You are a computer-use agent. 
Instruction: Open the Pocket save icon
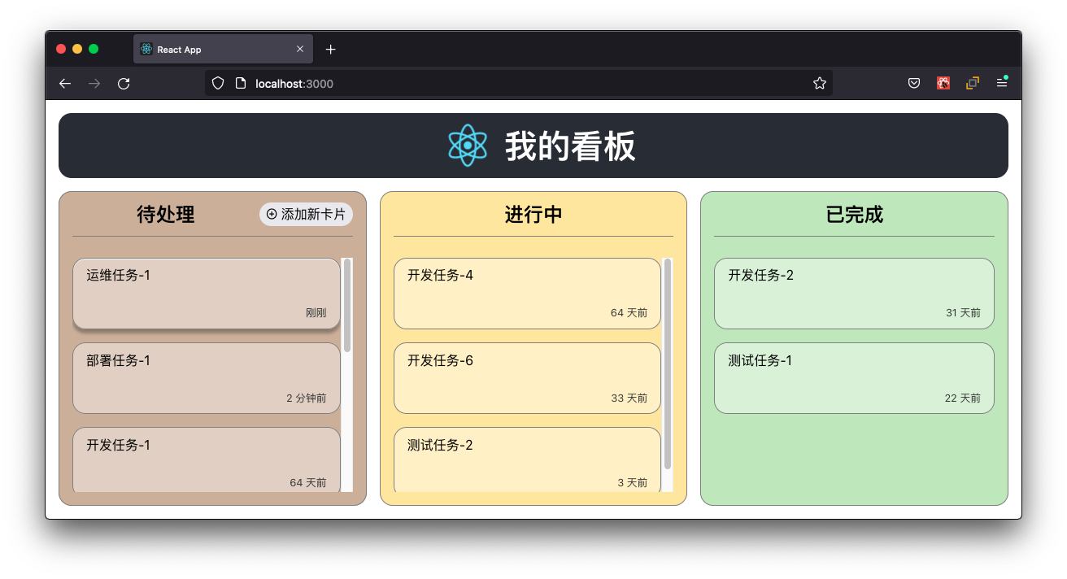click(x=914, y=83)
